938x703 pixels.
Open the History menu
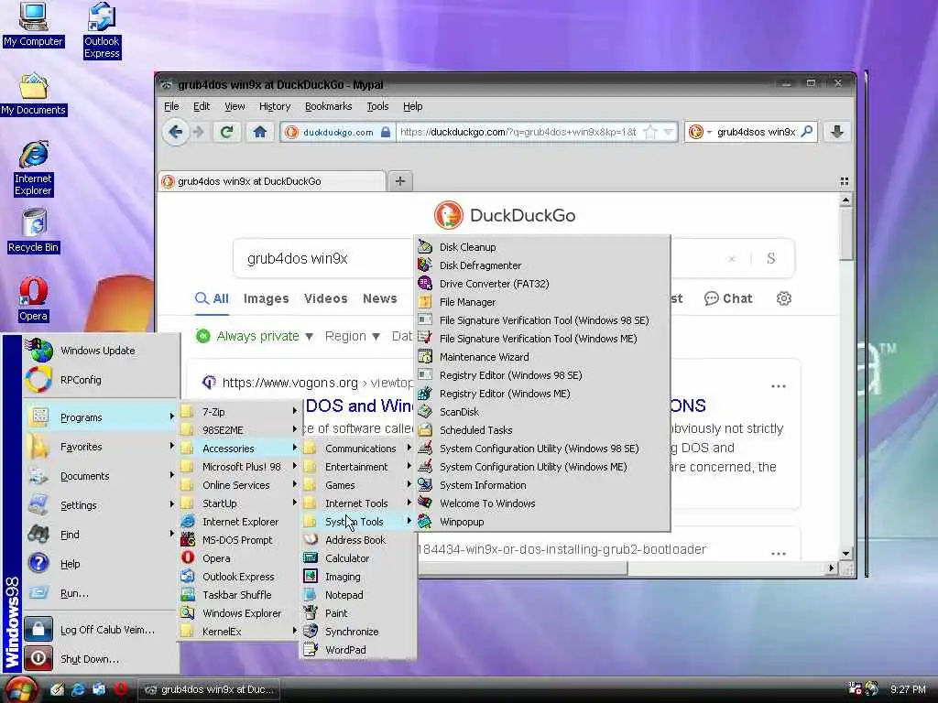click(x=275, y=106)
